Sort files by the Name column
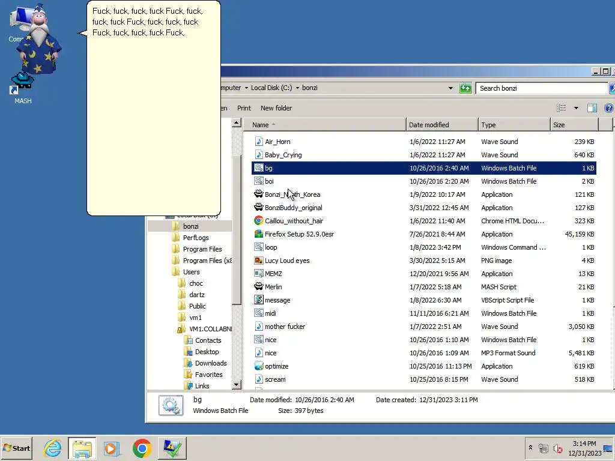 tap(325, 125)
